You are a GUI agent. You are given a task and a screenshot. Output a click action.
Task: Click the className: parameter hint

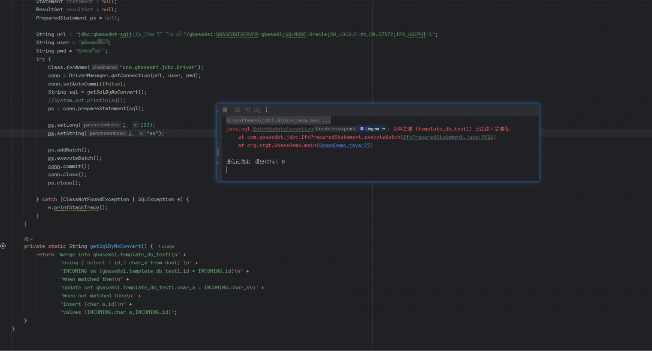tap(105, 67)
